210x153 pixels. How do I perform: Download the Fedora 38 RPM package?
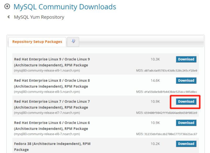coord(186,144)
